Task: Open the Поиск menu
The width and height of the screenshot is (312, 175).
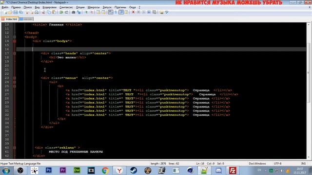Action: tap(28, 7)
